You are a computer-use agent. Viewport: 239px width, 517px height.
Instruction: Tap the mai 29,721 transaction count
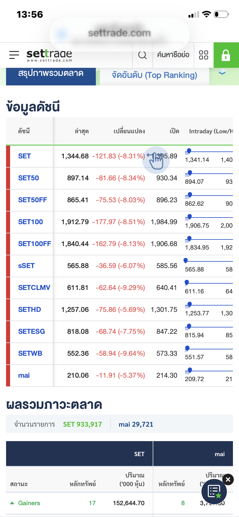[x=136, y=424]
